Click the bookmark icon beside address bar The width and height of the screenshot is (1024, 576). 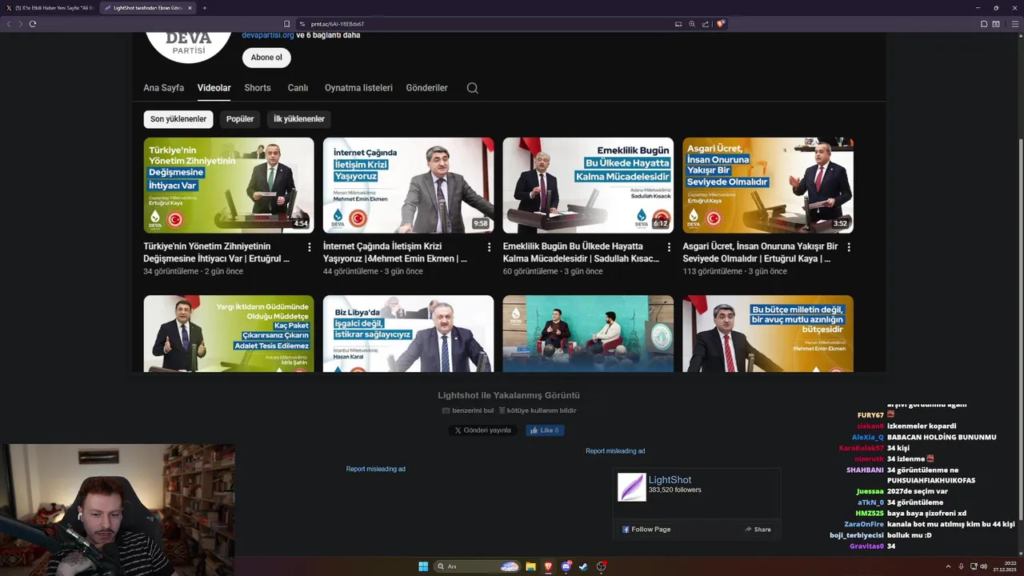pyautogui.click(x=286, y=24)
